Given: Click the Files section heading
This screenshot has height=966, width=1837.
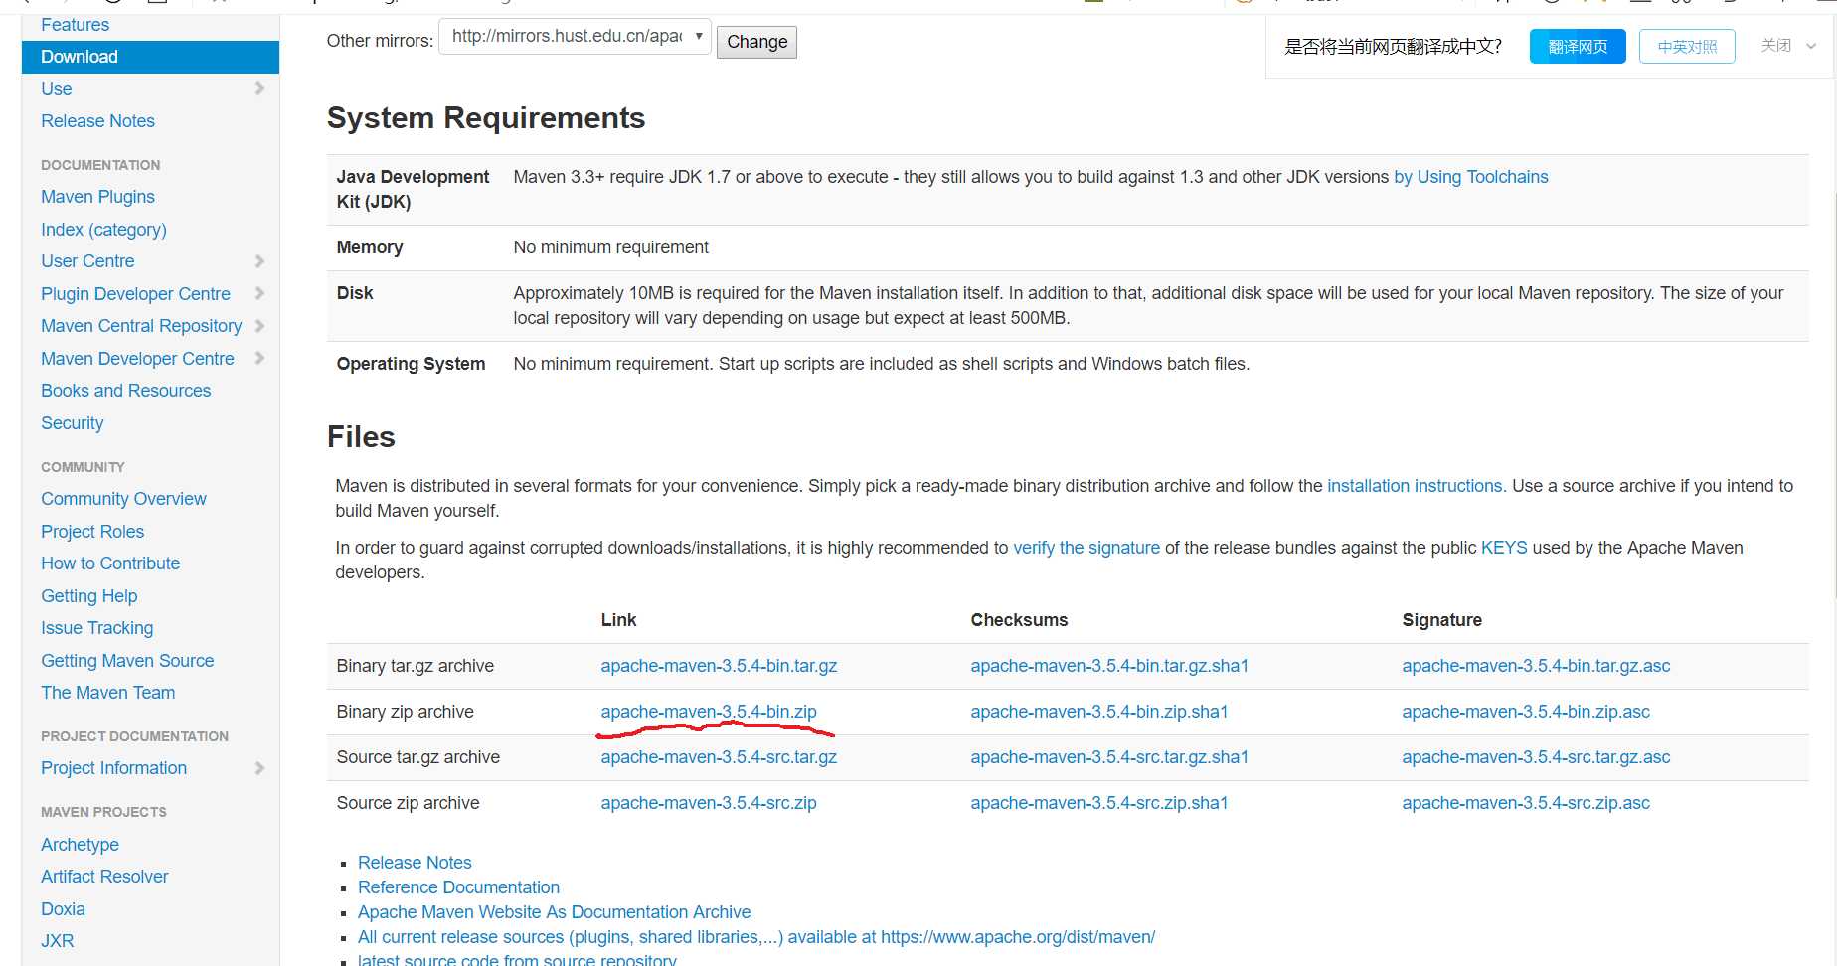Looking at the screenshot, I should coord(361,437).
